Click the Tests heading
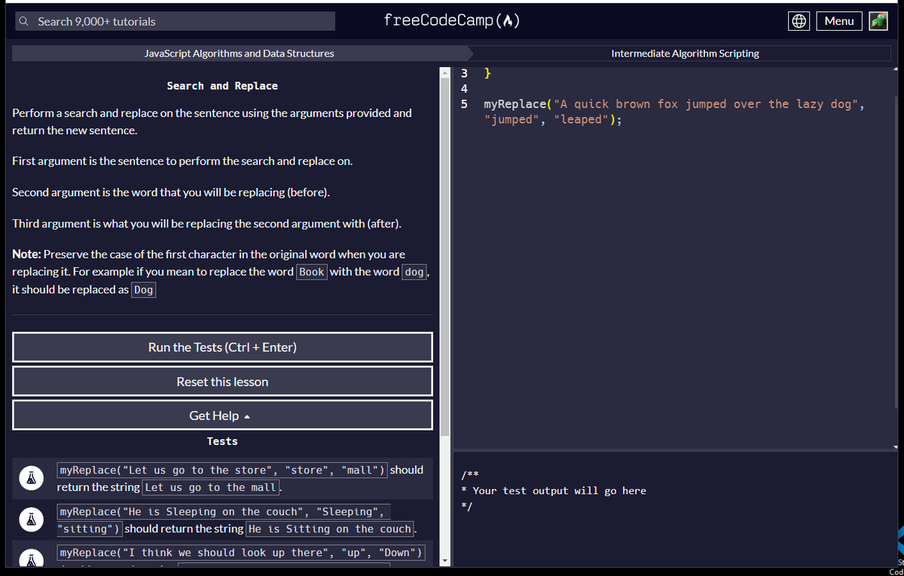The image size is (904, 576). pyautogui.click(x=222, y=441)
